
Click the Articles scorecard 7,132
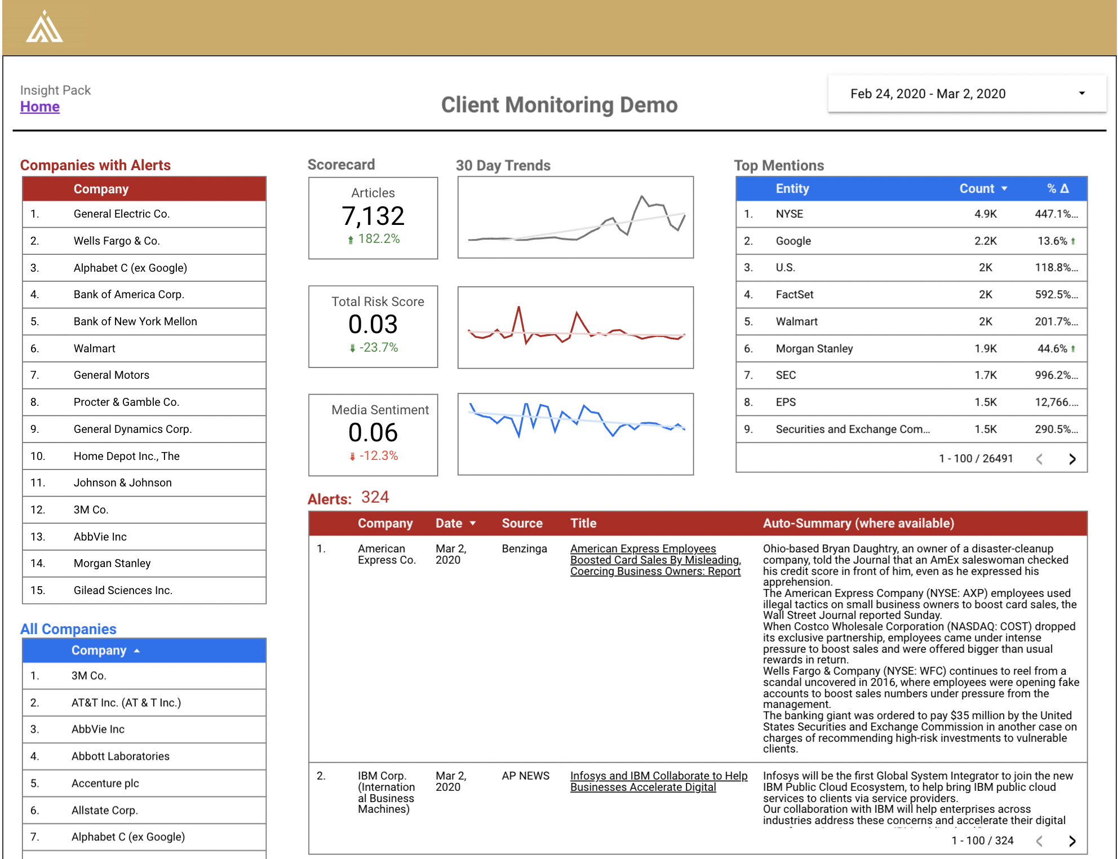(373, 218)
